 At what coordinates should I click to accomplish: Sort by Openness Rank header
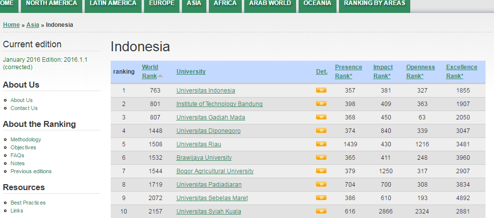pos(420,71)
